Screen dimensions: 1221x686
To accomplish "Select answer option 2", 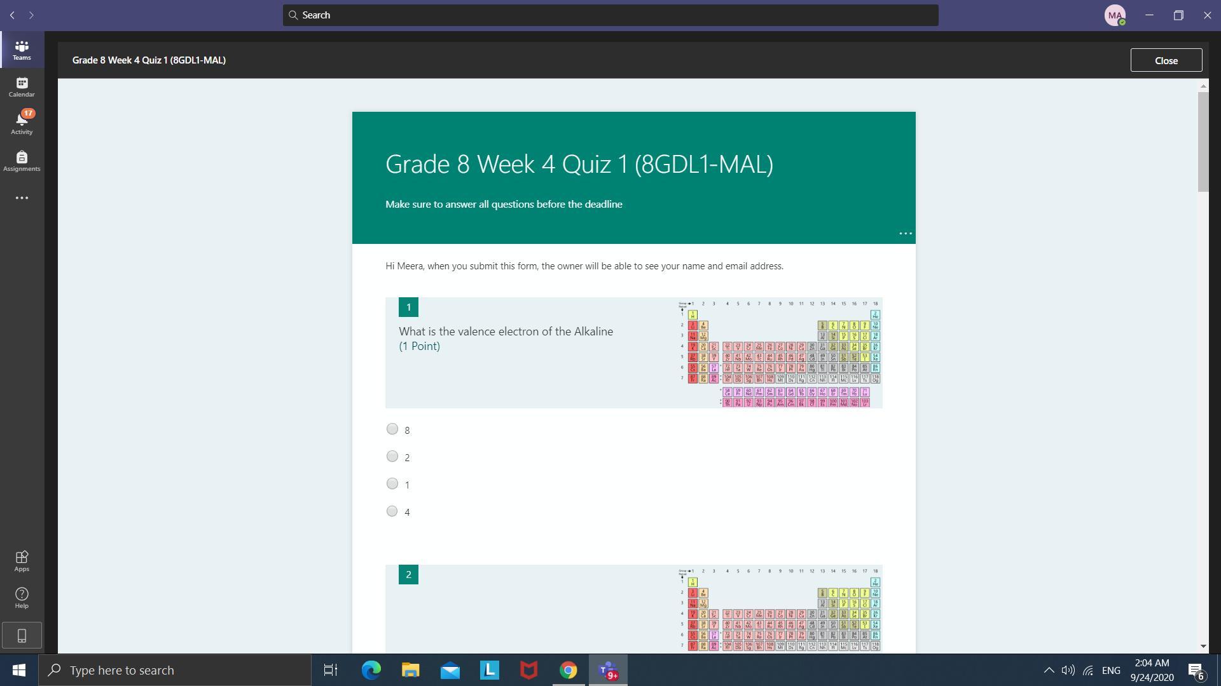I will [392, 457].
